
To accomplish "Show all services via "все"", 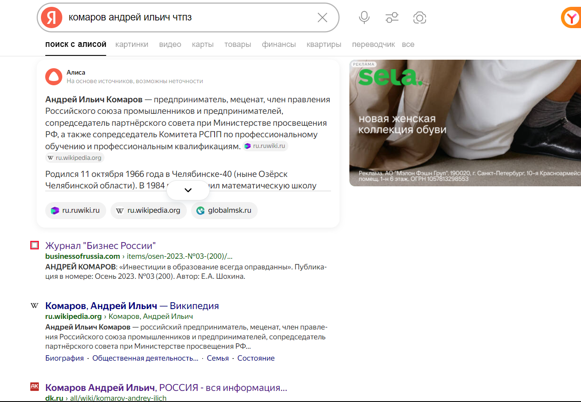I will click(x=408, y=44).
